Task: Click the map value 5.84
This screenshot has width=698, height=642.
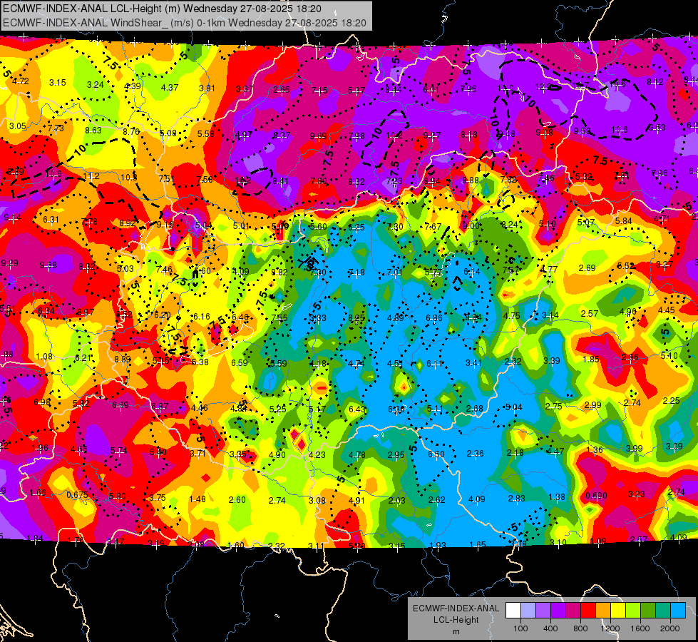Action: (x=624, y=220)
